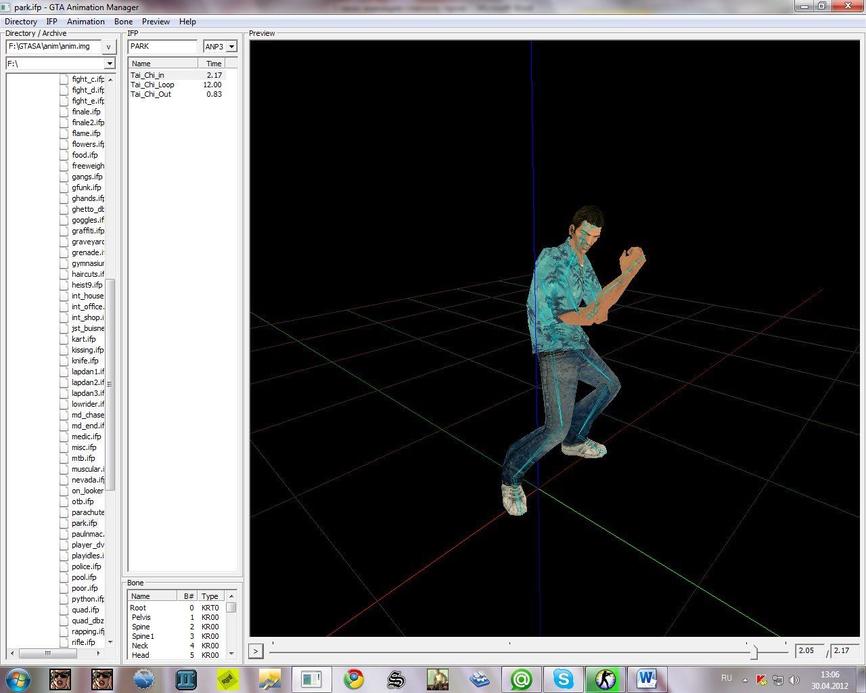Click the file icon beside gangs.ifp

click(x=64, y=177)
